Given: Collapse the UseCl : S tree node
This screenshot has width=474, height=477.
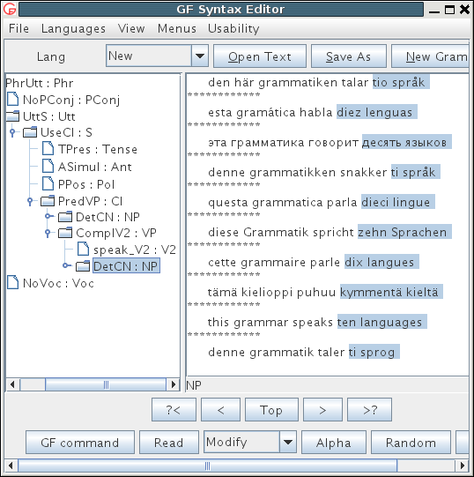Looking at the screenshot, I should click(12, 132).
